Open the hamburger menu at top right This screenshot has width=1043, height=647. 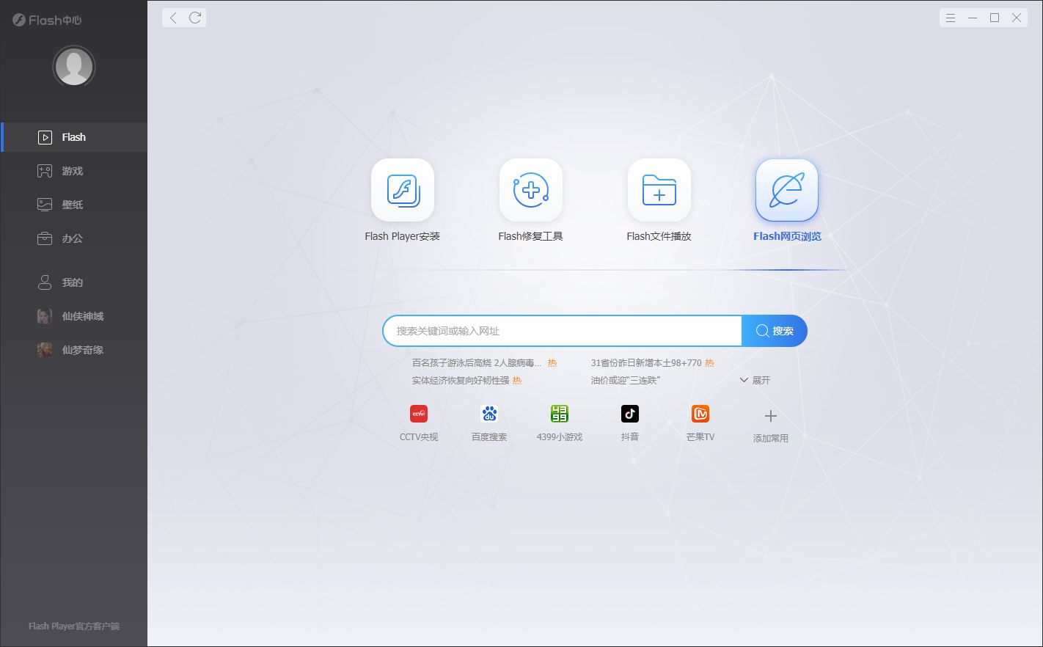(x=950, y=17)
